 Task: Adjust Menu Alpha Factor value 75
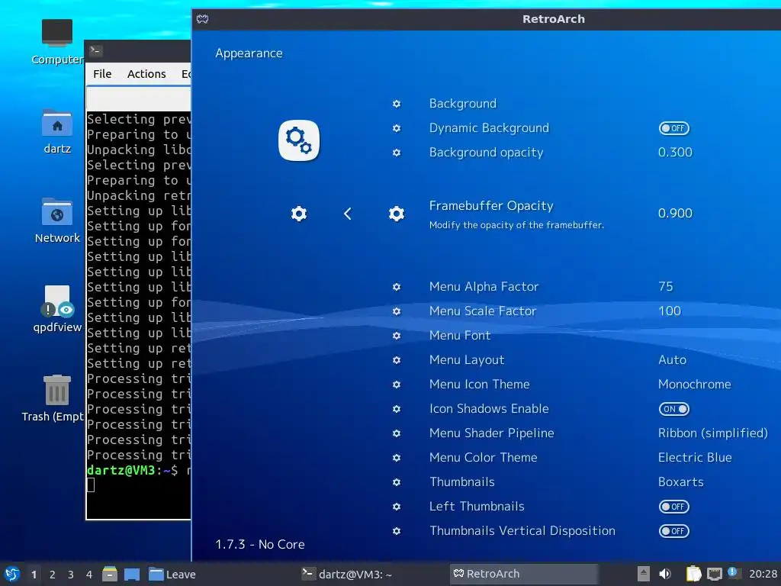tap(665, 287)
